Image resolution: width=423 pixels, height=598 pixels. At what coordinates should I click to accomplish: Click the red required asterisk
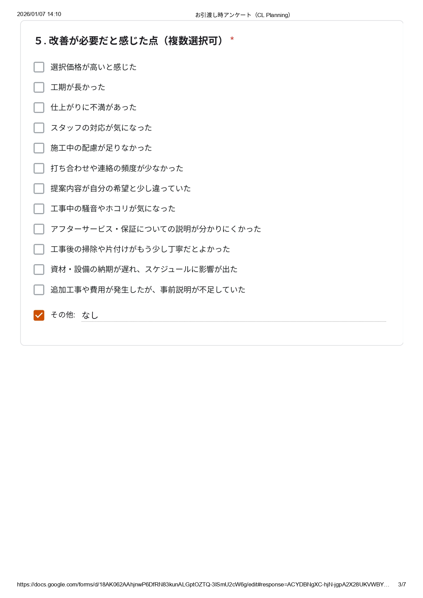pos(232,40)
